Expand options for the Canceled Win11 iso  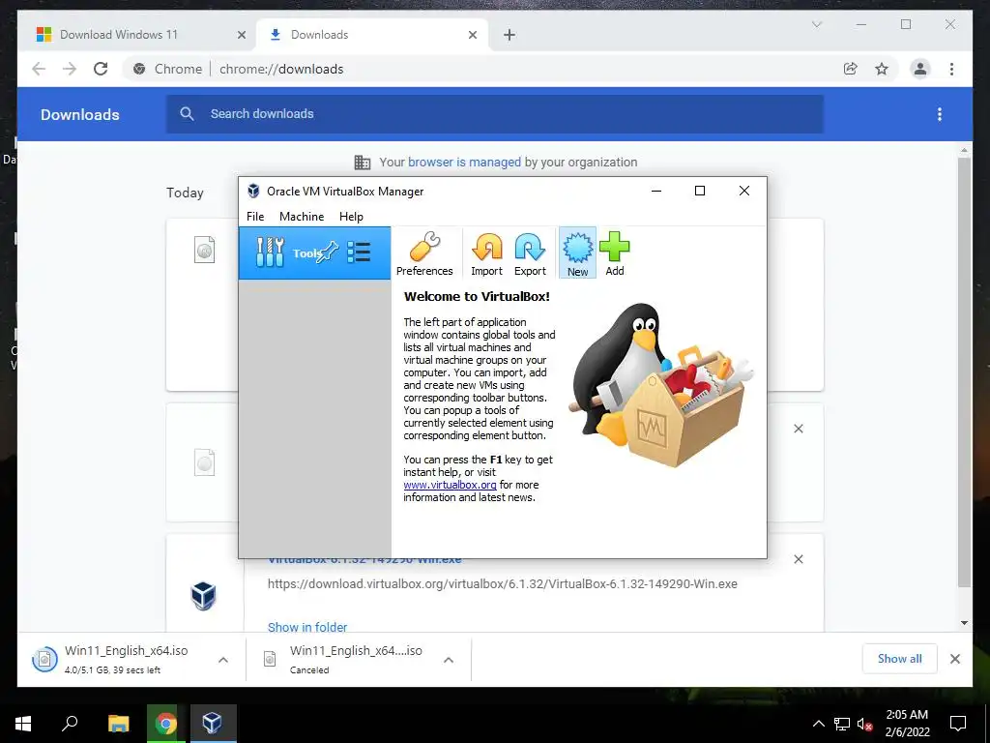click(x=449, y=660)
